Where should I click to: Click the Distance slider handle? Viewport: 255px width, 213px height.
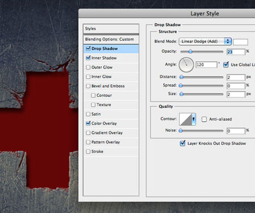[181, 77]
